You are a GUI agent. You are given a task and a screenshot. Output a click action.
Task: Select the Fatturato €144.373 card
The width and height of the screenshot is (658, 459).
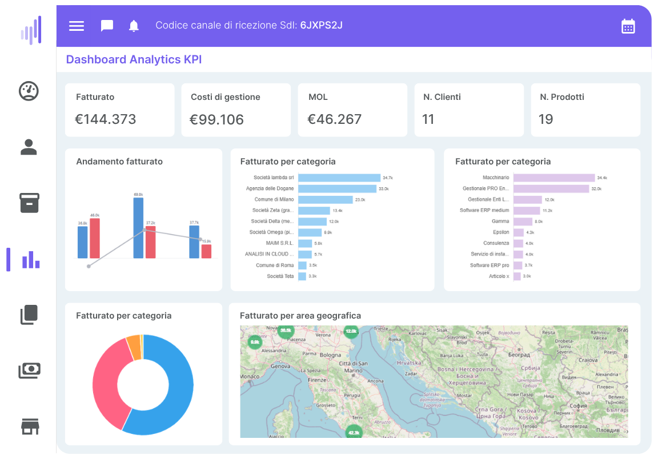pos(119,110)
